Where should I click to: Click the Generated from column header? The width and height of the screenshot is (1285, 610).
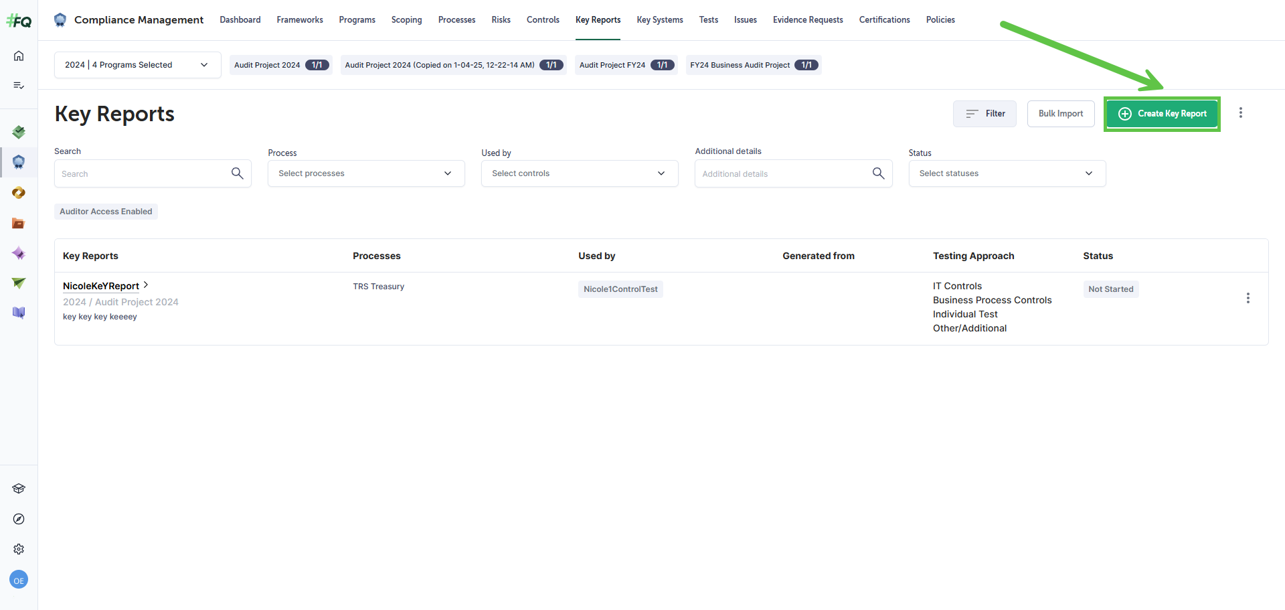point(819,256)
